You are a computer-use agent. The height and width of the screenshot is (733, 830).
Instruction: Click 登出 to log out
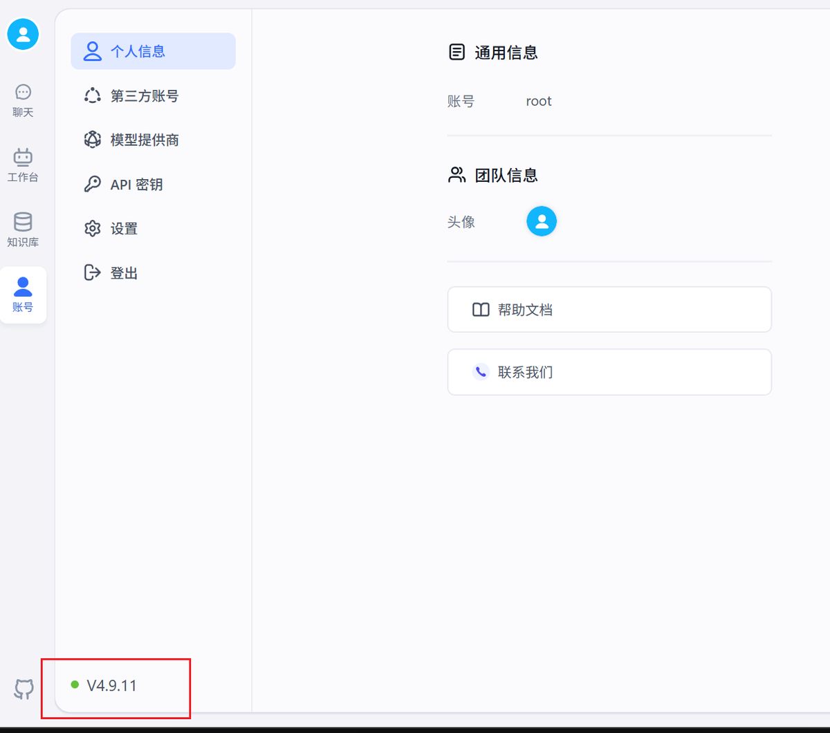coord(124,273)
